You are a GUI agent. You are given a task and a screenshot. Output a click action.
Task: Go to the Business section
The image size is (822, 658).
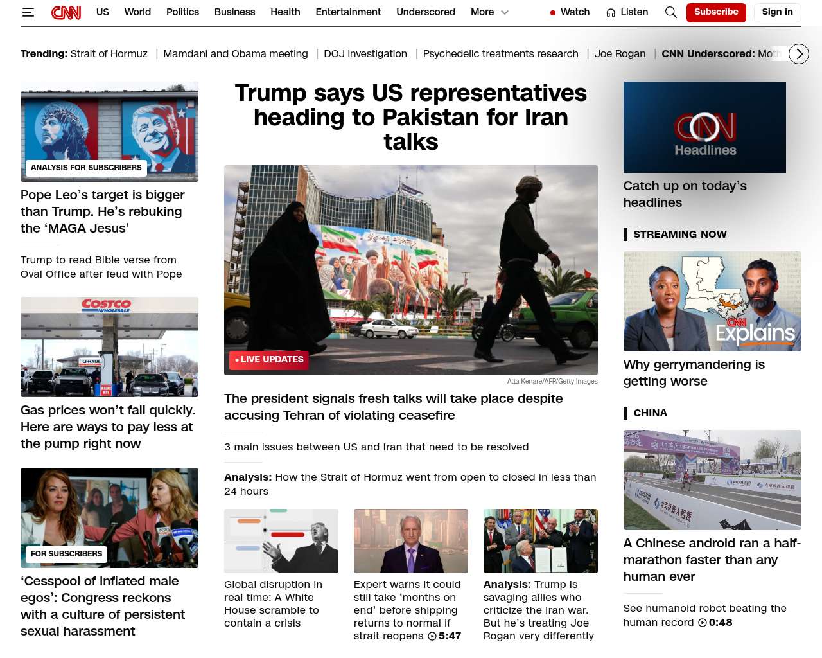(234, 12)
